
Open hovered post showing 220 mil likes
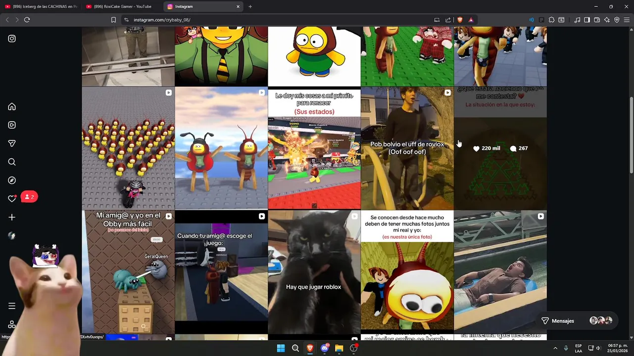point(500,148)
